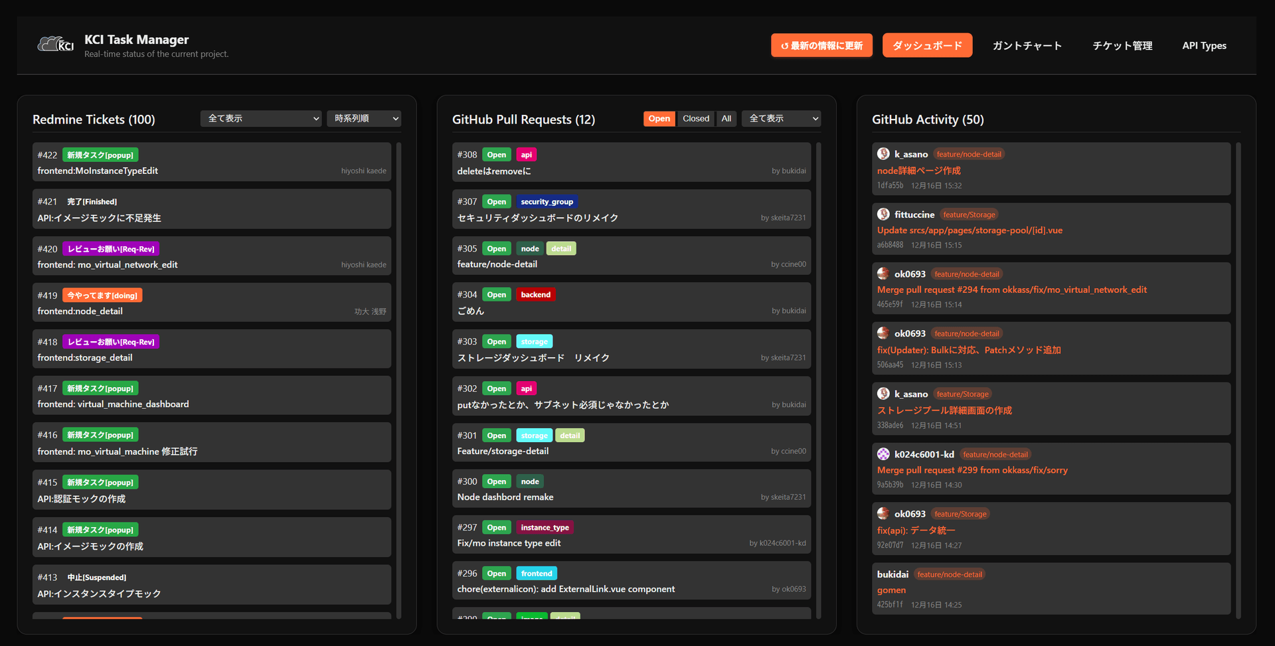Click fittuccine's avatar icon in GitHub Activity
The width and height of the screenshot is (1275, 646).
883,214
